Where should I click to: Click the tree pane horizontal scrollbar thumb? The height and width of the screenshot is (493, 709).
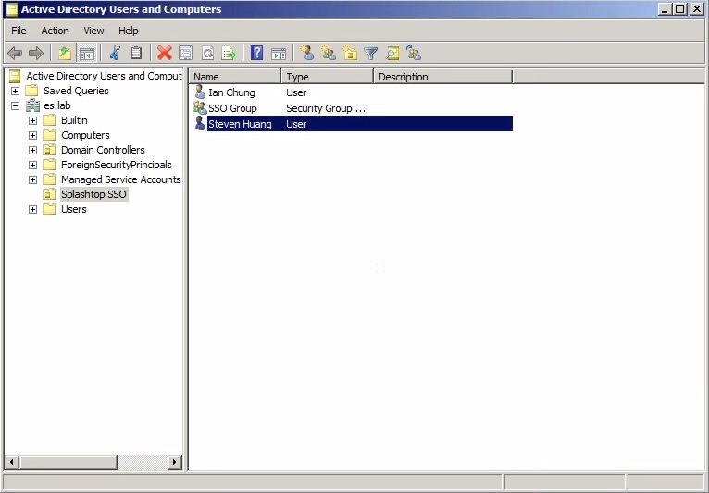tap(68, 462)
